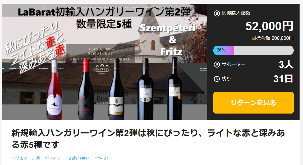
Task: Open the #酒 hashtag link
Action: click(x=36, y=158)
